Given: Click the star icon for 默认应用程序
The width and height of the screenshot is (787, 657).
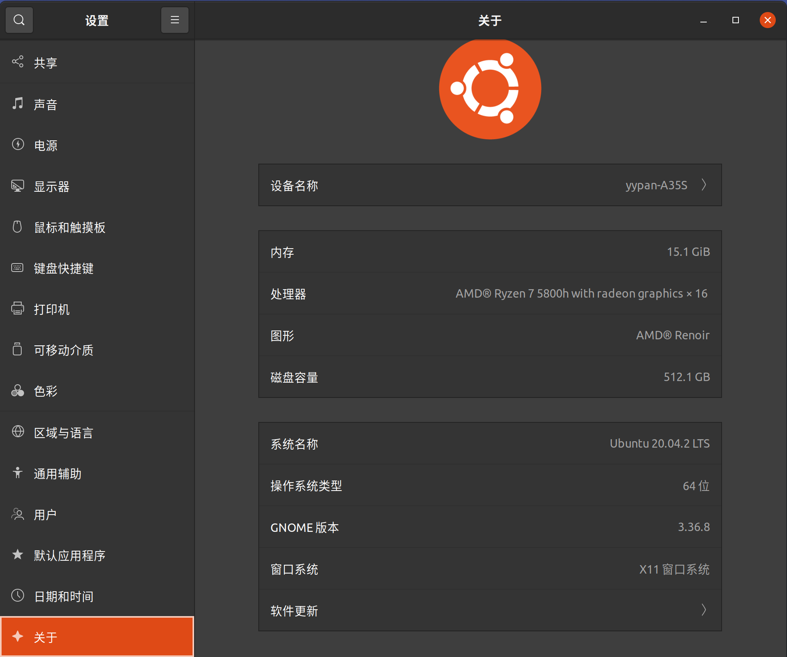Looking at the screenshot, I should (18, 554).
